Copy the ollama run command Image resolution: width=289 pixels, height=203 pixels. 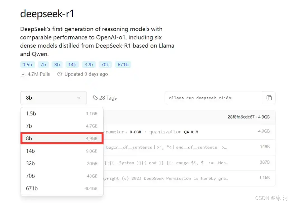coord(269,98)
